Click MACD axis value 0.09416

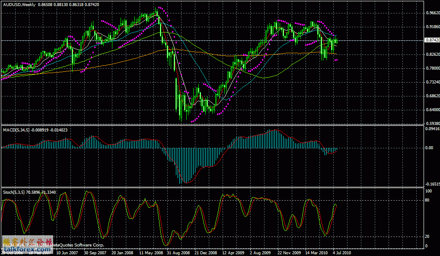coord(433,129)
